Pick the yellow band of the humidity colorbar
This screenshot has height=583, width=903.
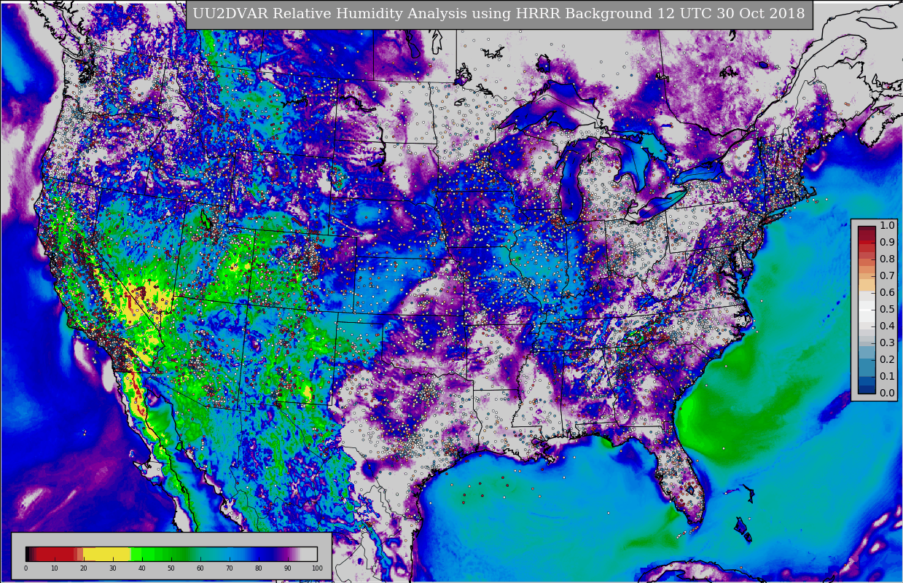(x=107, y=554)
